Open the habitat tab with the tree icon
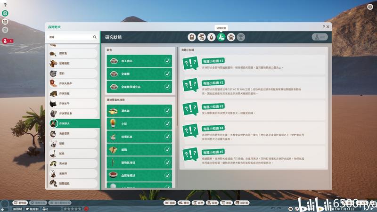Screen dimensions: 377x212 (202, 37)
